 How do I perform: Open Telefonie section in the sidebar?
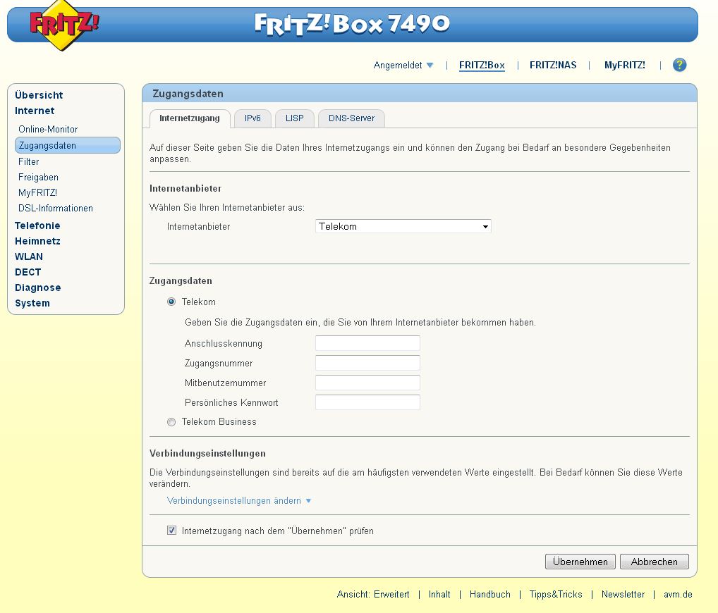click(37, 225)
